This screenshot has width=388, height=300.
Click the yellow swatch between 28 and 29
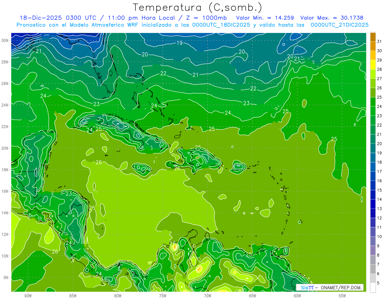[x=373, y=65]
